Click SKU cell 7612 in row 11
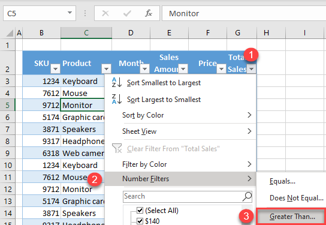 [x=41, y=178]
